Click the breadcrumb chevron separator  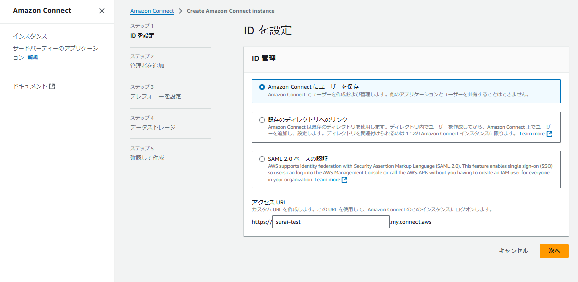coord(180,11)
